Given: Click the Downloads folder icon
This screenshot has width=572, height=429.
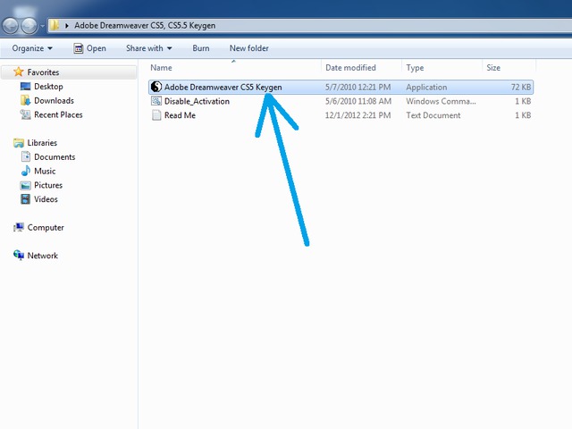Looking at the screenshot, I should coord(26,100).
